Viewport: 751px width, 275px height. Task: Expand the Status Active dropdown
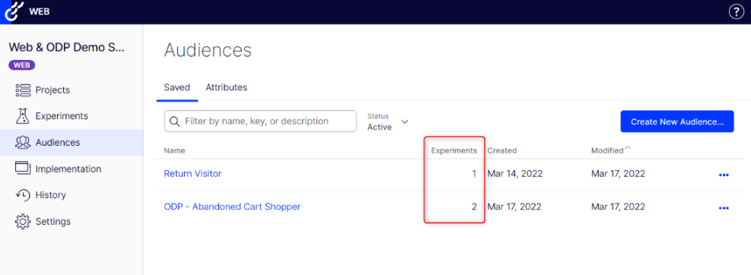pyautogui.click(x=387, y=122)
